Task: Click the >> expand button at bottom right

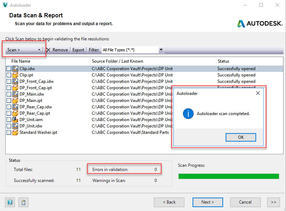Action: [x=274, y=202]
